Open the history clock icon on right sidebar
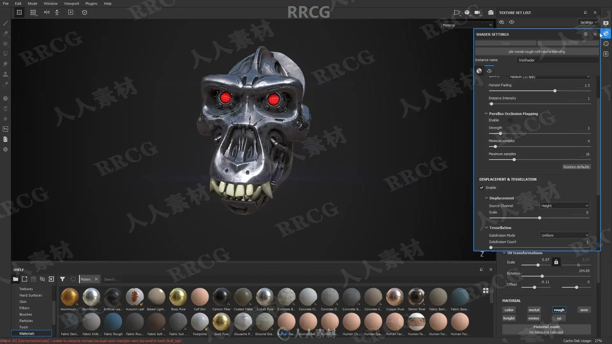This screenshot has width=612, height=344. (x=606, y=44)
